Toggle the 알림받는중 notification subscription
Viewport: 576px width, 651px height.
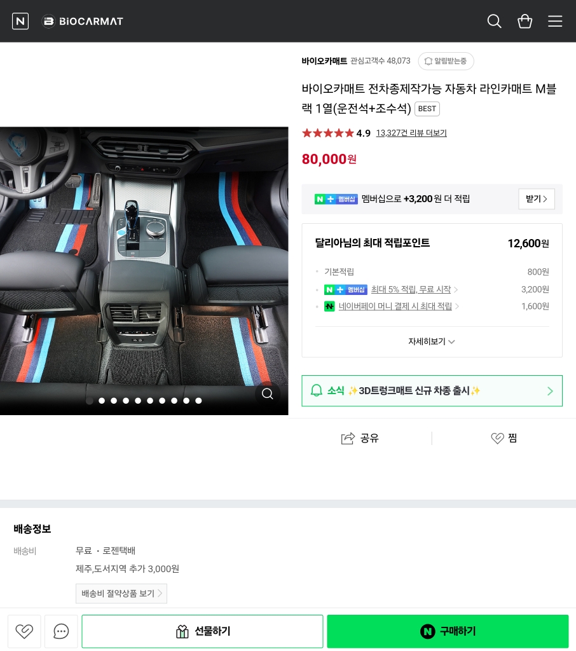(x=446, y=61)
